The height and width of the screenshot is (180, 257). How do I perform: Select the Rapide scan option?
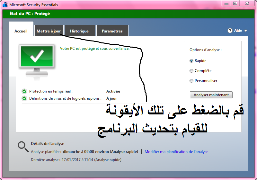pos(191,61)
